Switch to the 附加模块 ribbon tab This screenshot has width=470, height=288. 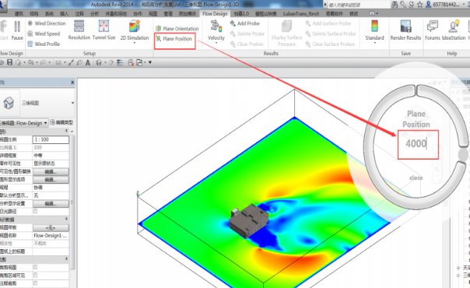click(187, 14)
